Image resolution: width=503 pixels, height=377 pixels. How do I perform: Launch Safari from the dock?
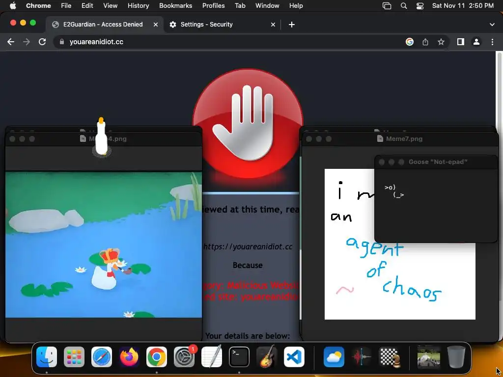click(102, 357)
